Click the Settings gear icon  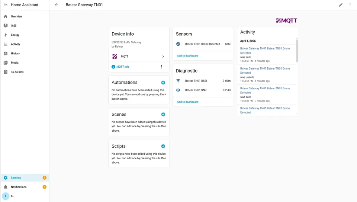[x=6, y=177]
